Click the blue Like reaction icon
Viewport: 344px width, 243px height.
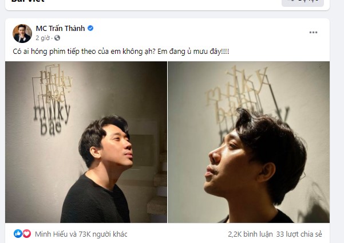tap(18, 234)
